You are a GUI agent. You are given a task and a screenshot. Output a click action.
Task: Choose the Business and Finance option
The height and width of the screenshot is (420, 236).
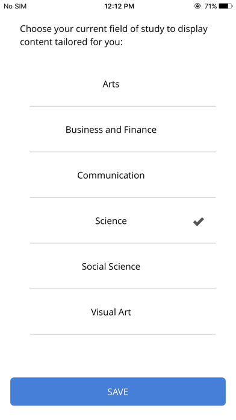click(123, 129)
